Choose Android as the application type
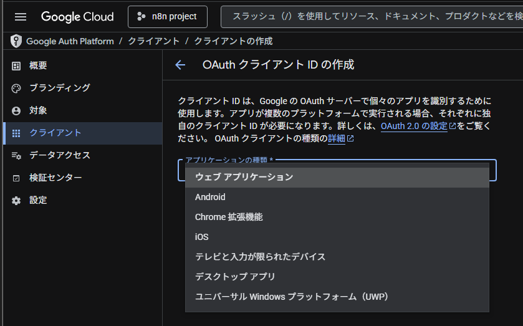The width and height of the screenshot is (523, 326). point(210,197)
